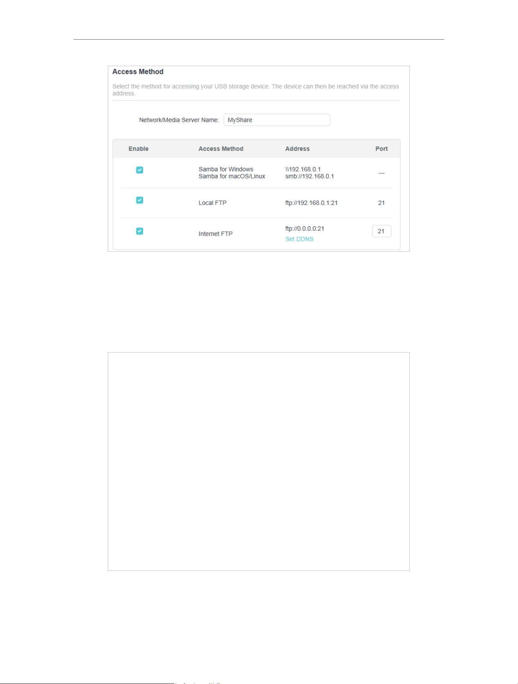Click the ftp://0.0.0.0:21 address
The image size is (518, 684).
305,228
